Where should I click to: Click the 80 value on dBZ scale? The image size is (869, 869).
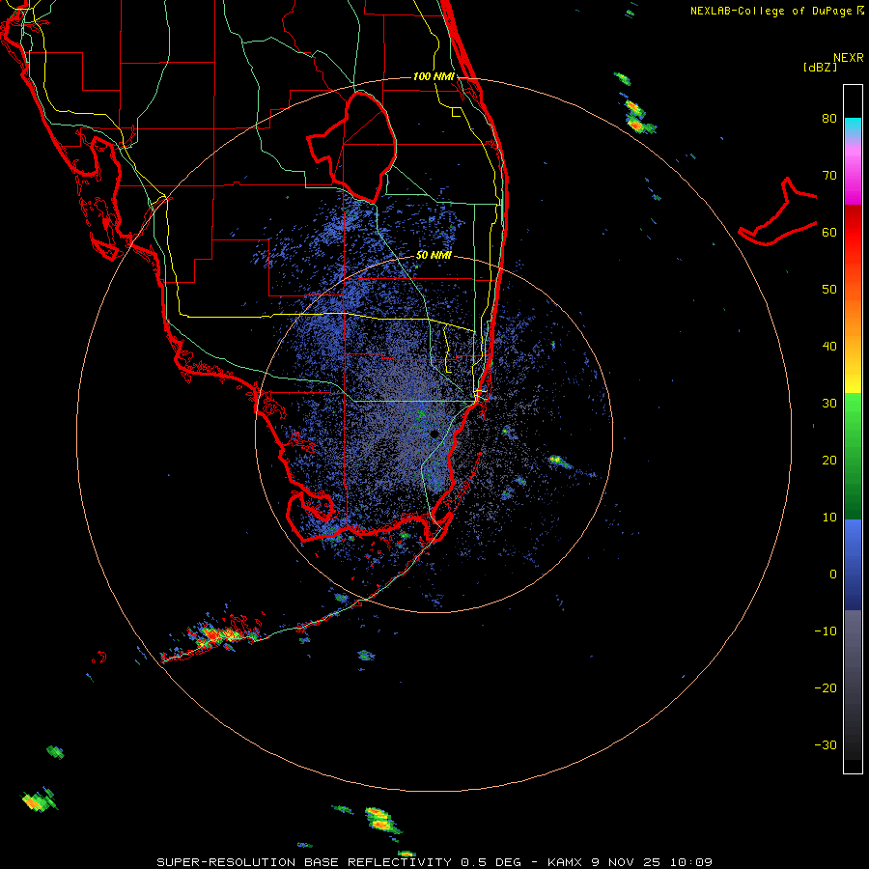tap(829, 119)
